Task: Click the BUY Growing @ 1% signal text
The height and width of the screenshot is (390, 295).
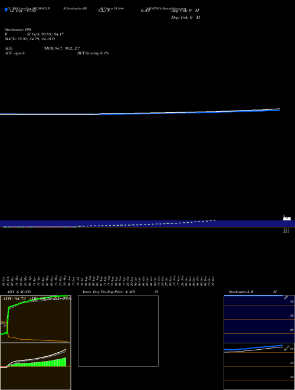Action: 93,53
